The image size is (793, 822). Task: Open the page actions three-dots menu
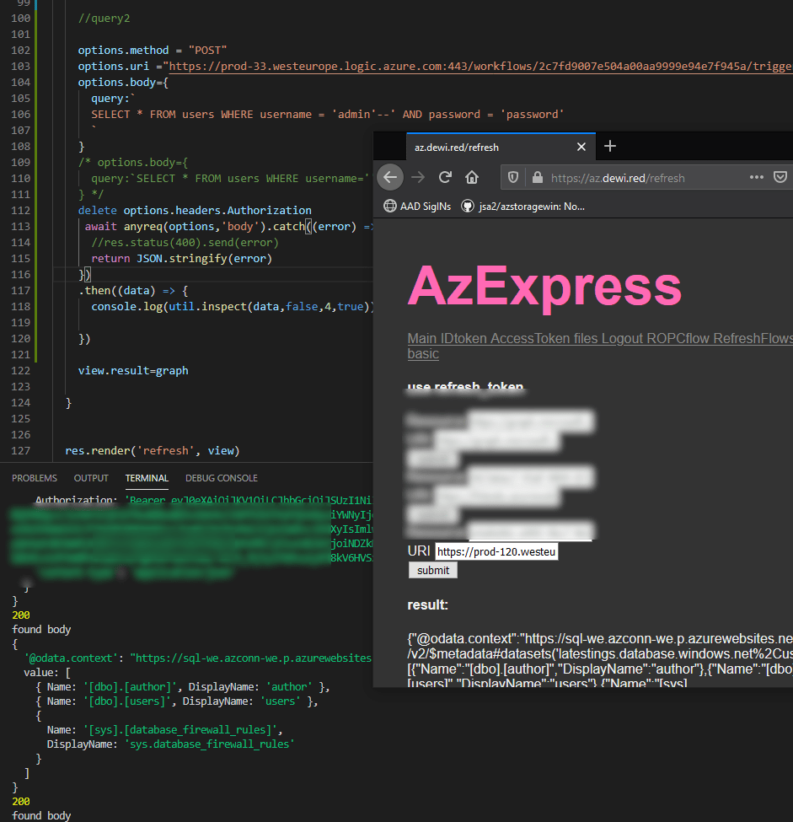click(756, 178)
